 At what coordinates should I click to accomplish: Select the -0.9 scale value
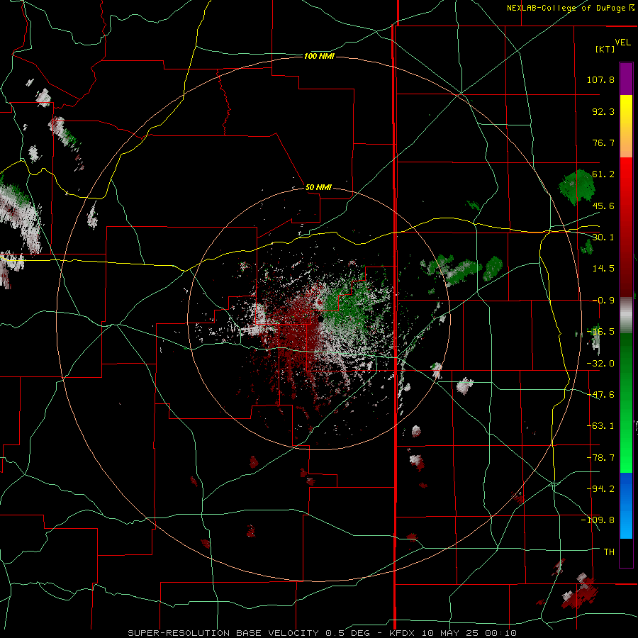tap(603, 301)
